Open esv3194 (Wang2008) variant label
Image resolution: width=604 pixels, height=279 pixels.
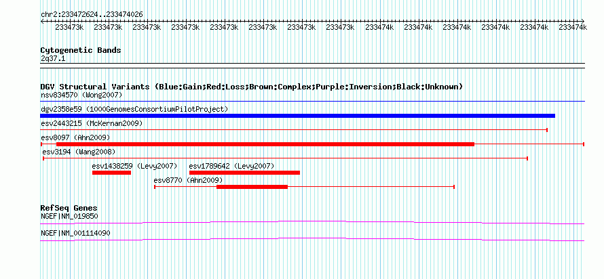pyautogui.click(x=79, y=152)
